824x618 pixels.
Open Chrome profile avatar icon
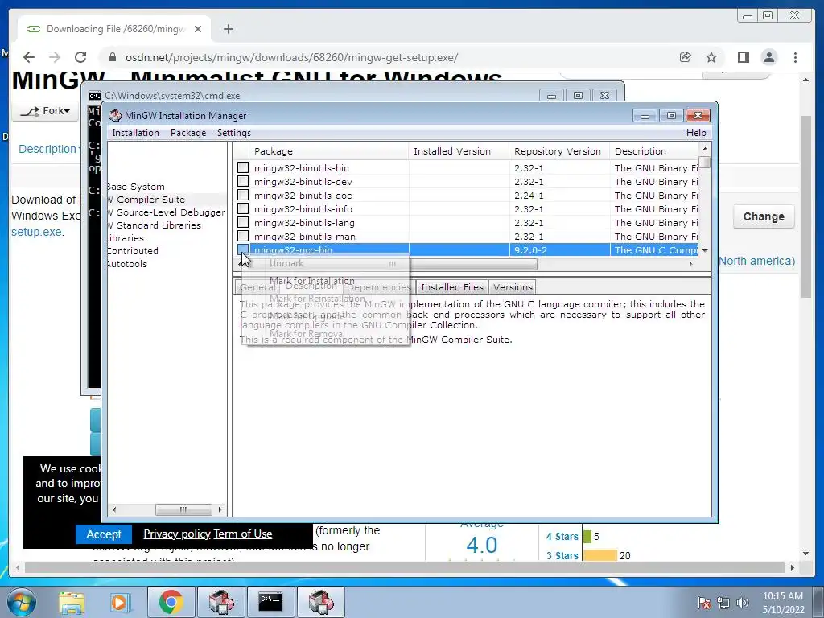click(769, 57)
